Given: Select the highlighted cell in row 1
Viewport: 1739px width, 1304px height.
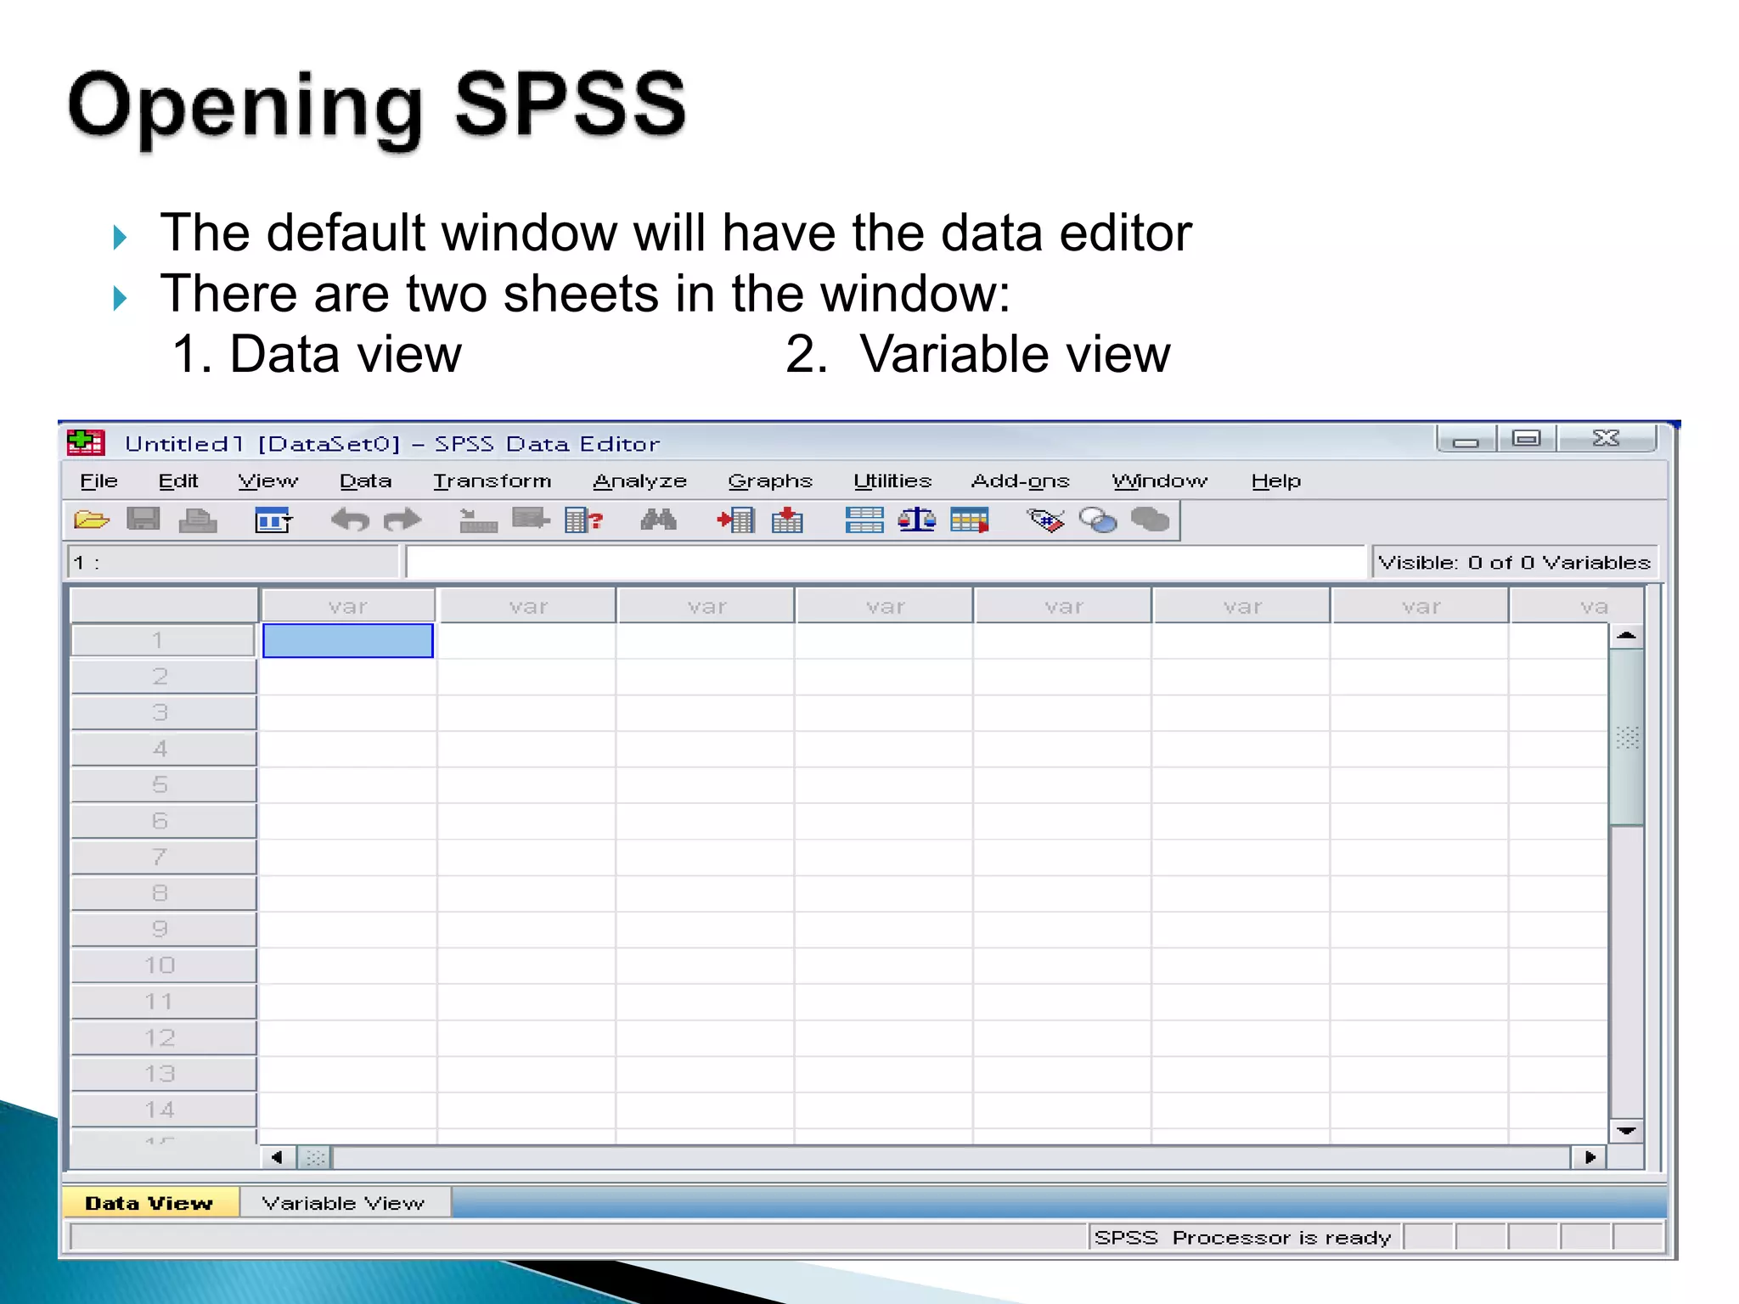Looking at the screenshot, I should [348, 641].
